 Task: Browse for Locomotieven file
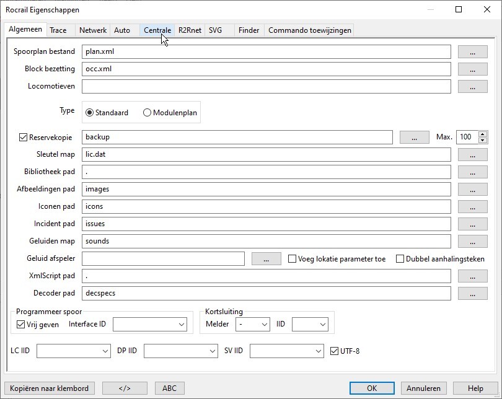[472, 86]
